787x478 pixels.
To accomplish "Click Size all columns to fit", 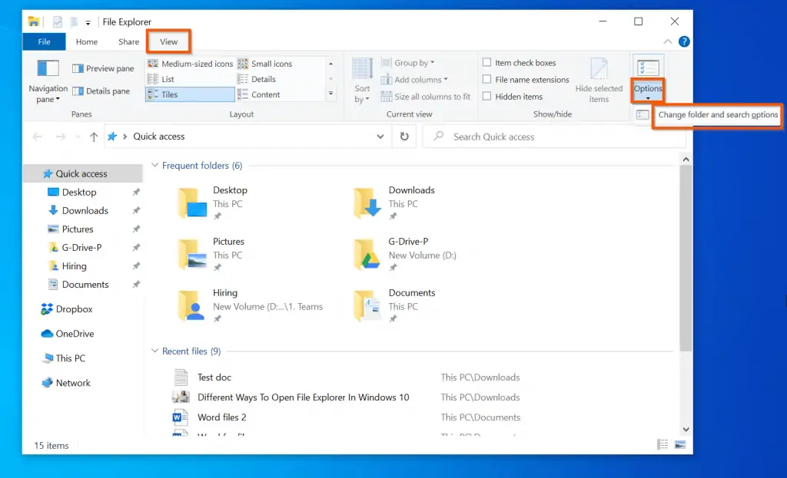I will point(426,97).
